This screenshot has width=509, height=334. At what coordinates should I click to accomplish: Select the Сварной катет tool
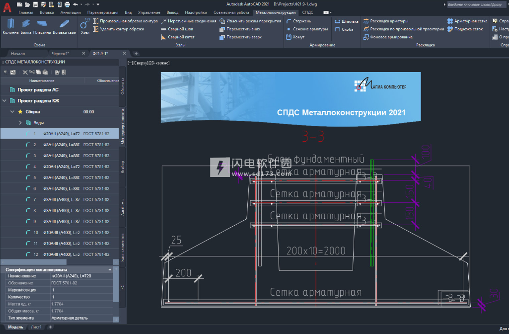click(x=178, y=37)
